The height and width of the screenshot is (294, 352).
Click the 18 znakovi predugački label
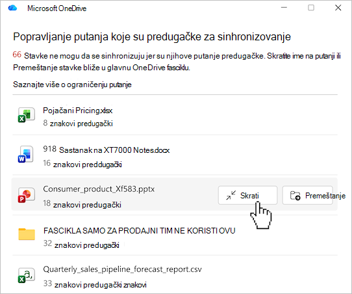pyautogui.click(x=82, y=204)
